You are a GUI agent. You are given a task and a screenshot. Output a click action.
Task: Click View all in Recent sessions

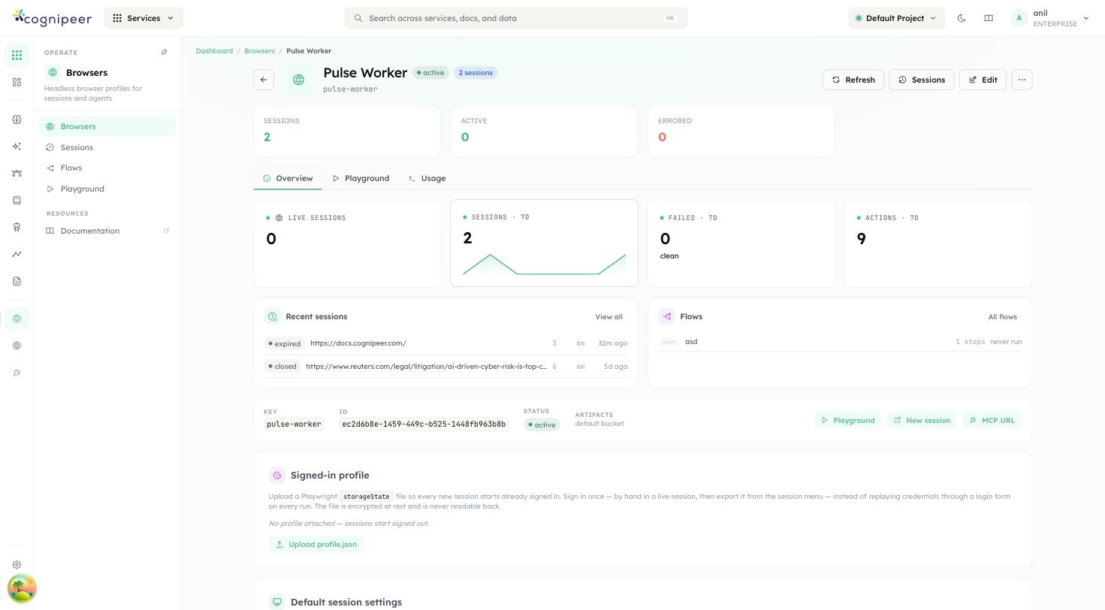[x=608, y=317]
